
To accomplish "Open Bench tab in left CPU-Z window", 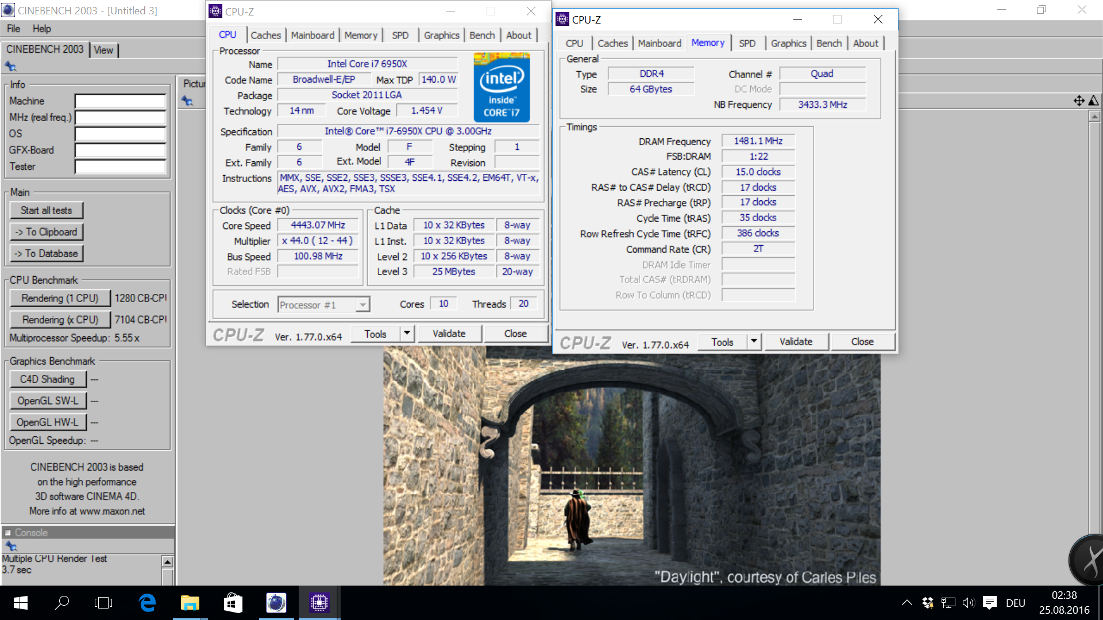I will coord(482,35).
